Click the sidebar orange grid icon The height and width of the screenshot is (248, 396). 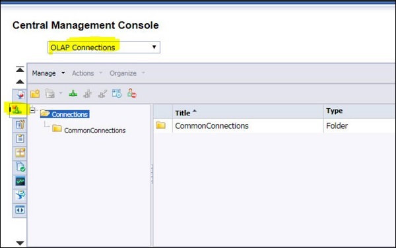[x=20, y=152]
